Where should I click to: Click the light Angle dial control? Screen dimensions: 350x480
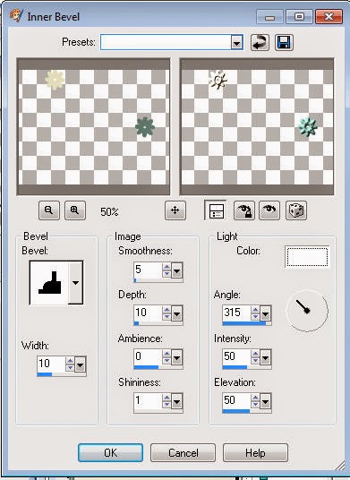(307, 311)
